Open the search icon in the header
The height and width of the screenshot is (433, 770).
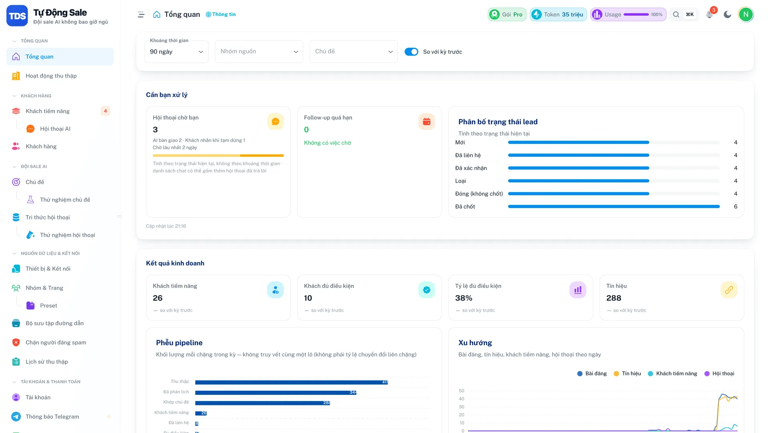pos(676,14)
